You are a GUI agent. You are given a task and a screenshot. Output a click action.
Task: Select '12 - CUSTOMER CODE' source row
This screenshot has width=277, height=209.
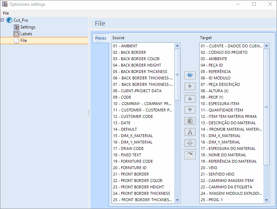click(143, 116)
